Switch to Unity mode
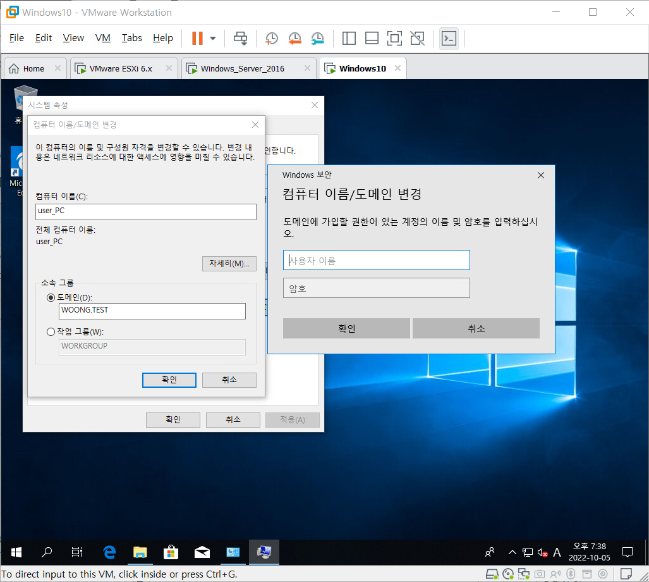The image size is (649, 582). coord(417,38)
